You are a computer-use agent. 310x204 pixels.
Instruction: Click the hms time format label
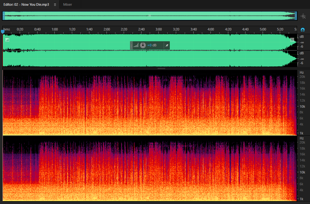[x=7, y=29]
